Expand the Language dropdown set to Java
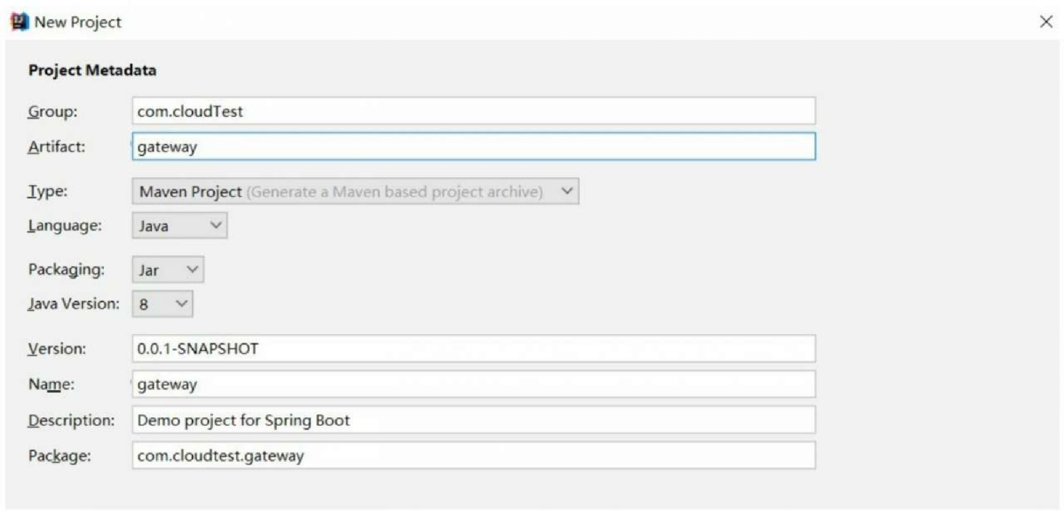The height and width of the screenshot is (512, 1064). 179,225
